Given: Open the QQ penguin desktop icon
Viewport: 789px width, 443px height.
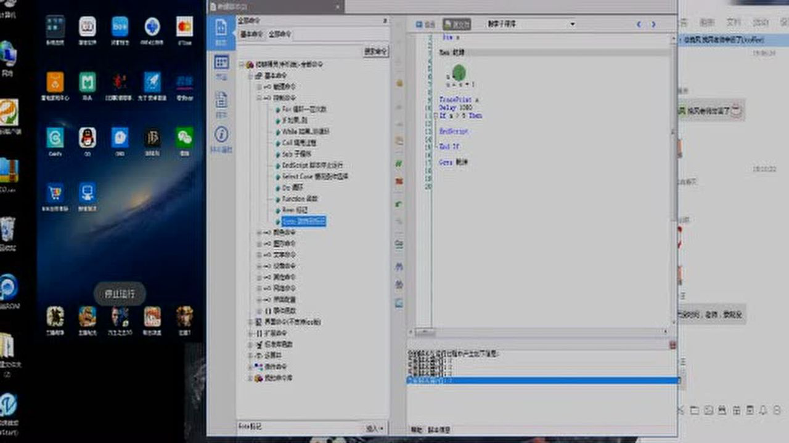Looking at the screenshot, I should (x=88, y=137).
